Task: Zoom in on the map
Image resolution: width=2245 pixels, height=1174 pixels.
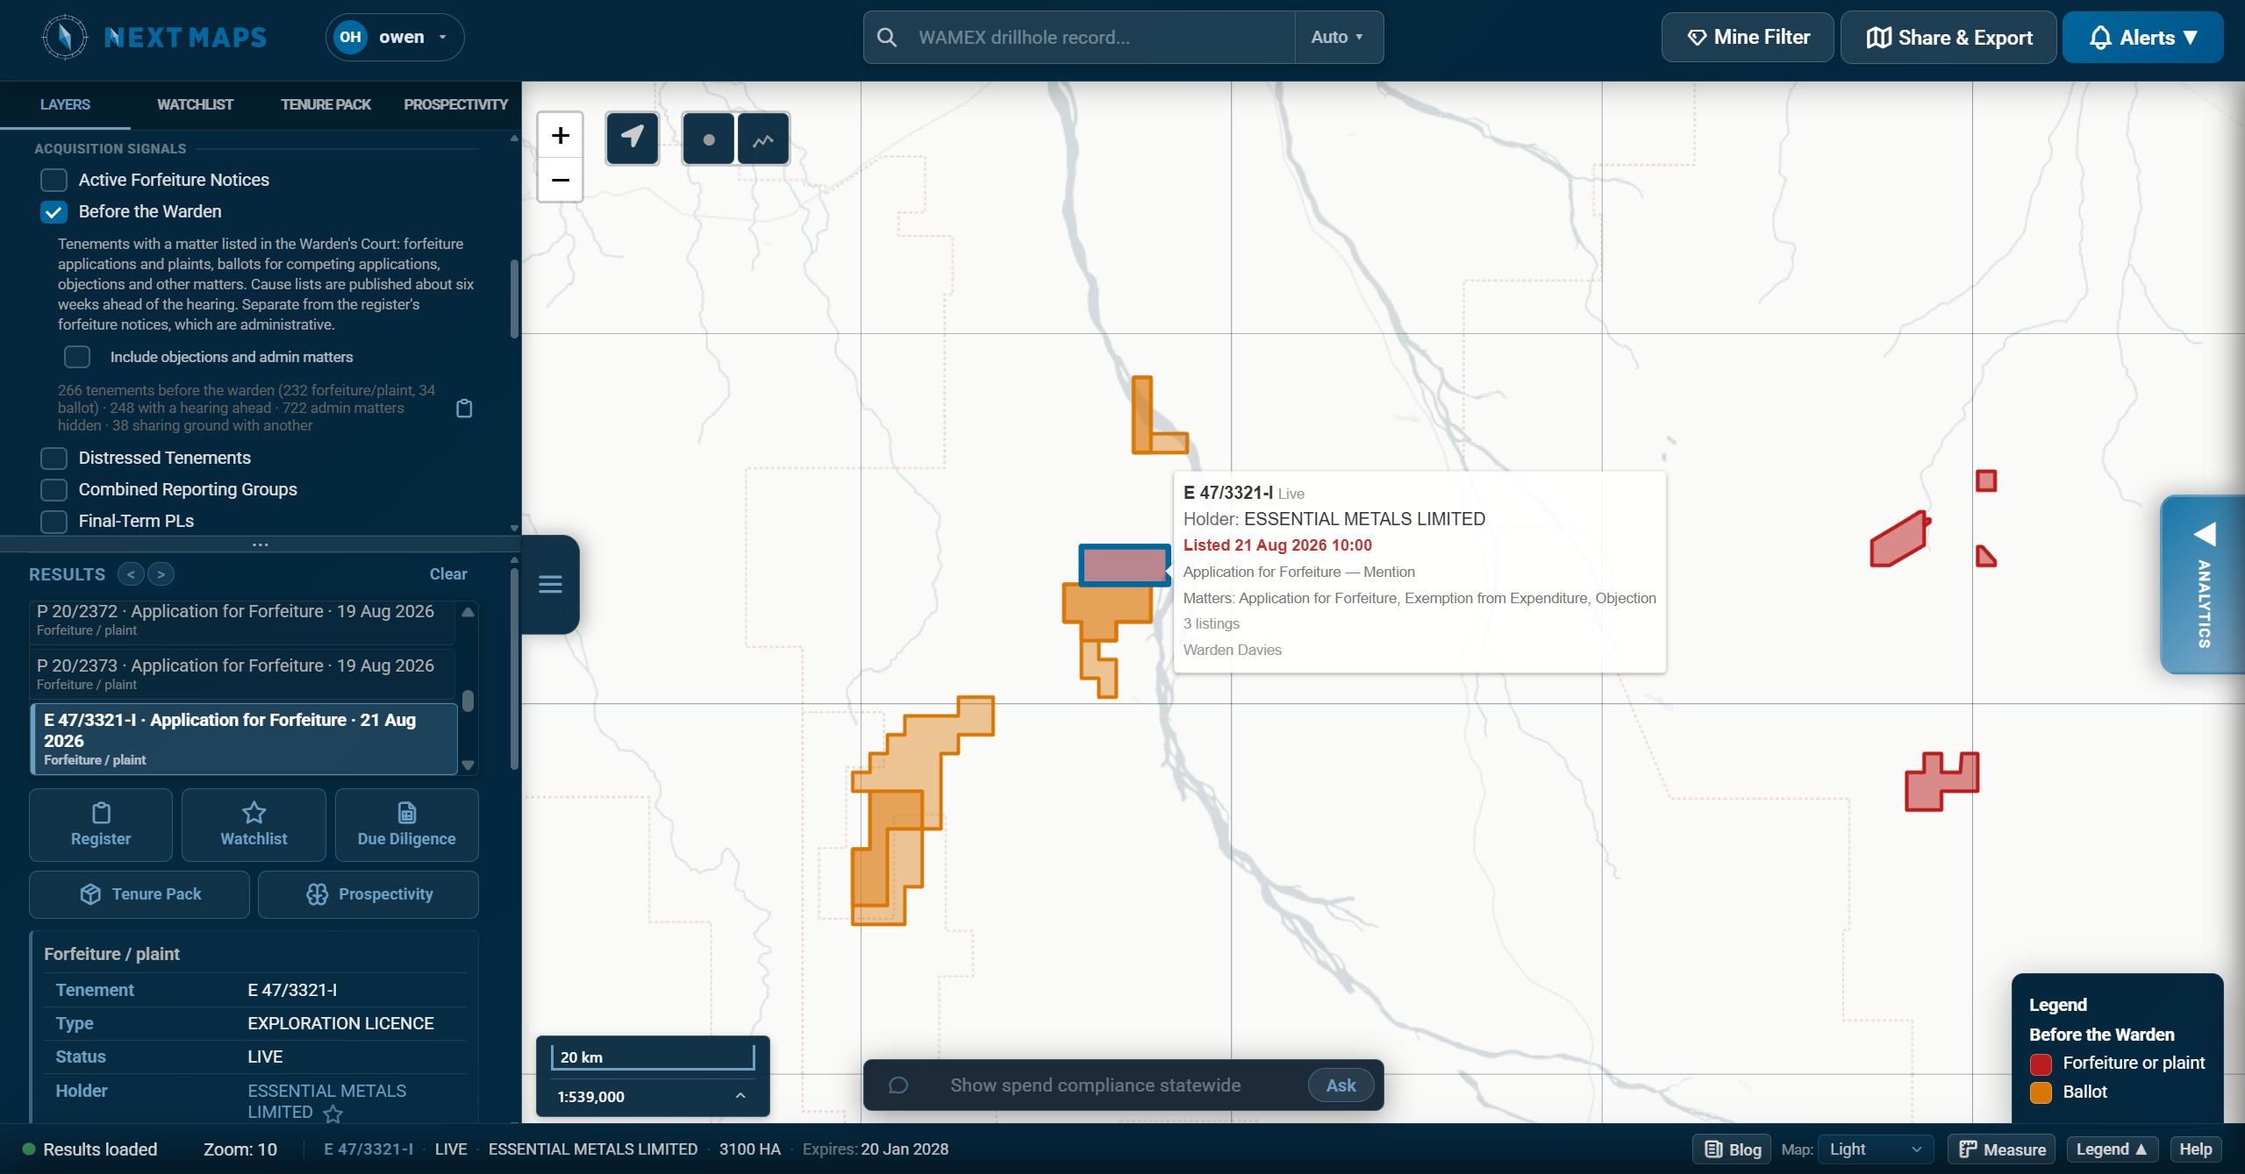Action: click(x=561, y=135)
